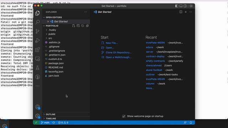Open the package.json file
This screenshot has width=228, height=128.
(x=66, y=63)
